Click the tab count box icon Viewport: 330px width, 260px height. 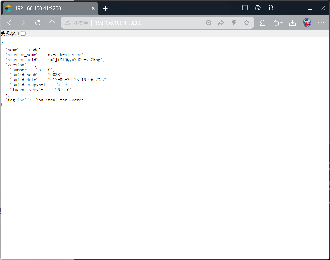[x=245, y=8]
